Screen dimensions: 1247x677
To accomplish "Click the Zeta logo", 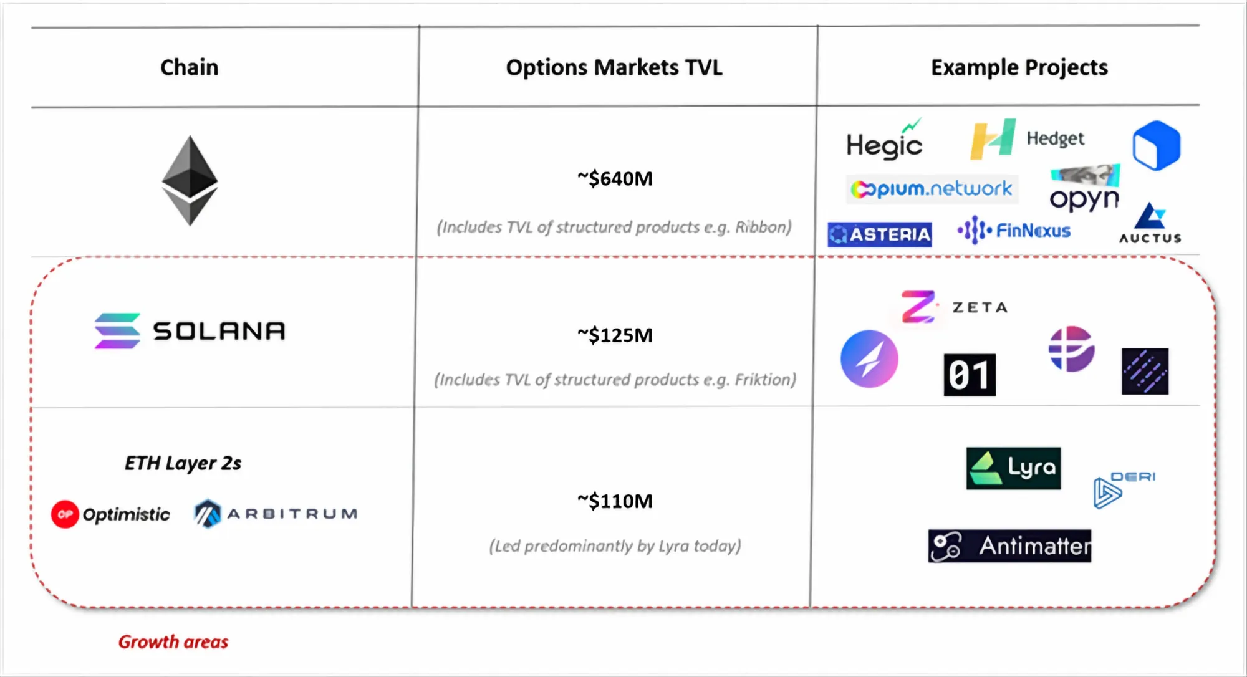I will 953,307.
